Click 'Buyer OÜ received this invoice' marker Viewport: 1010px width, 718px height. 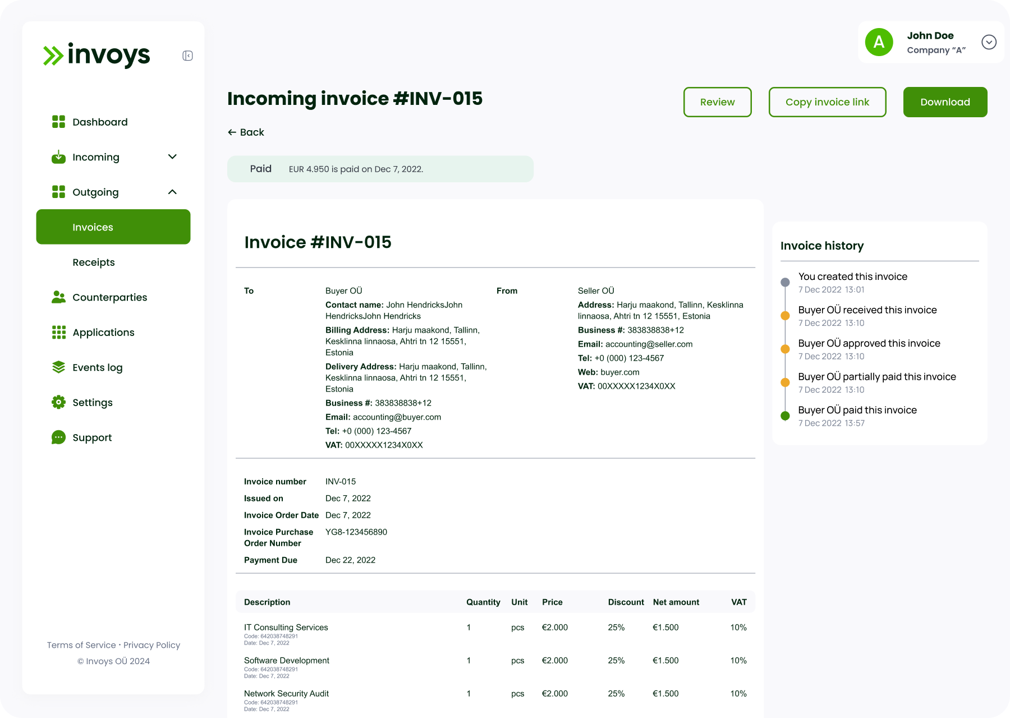(785, 316)
